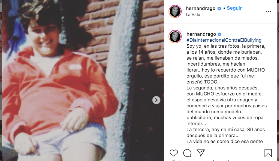Click the verified badge next to the caption username
Viewport: 279px width, 161px height.
[219, 34]
